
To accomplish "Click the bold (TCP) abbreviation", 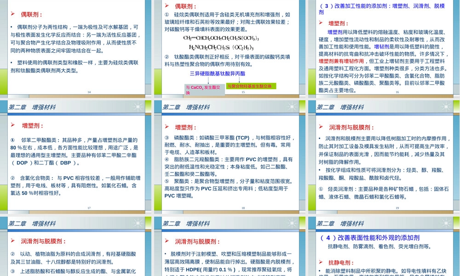I will tap(242, 138).
